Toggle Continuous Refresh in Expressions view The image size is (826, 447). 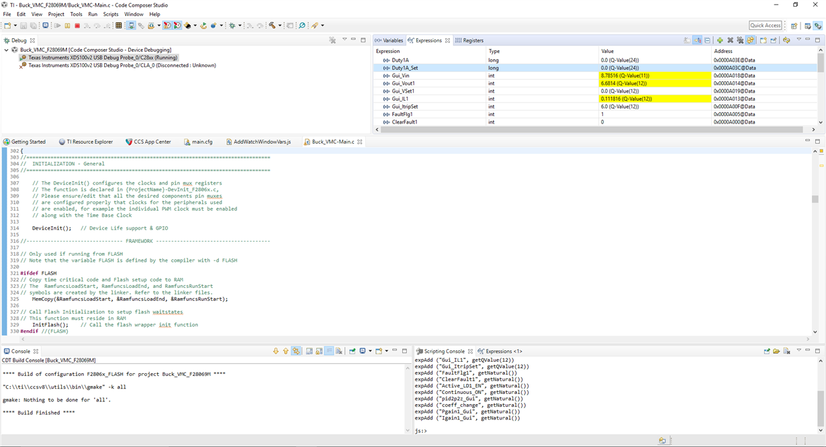tap(750, 40)
